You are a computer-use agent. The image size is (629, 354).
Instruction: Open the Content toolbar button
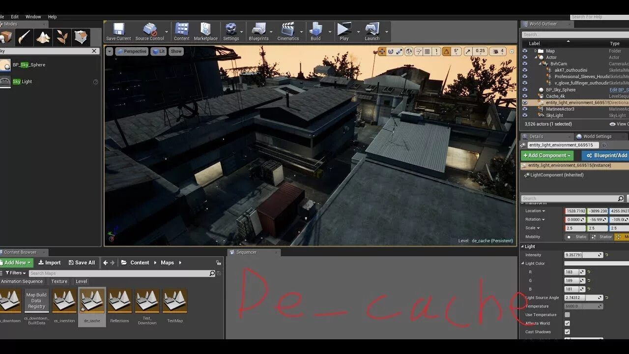tap(181, 32)
